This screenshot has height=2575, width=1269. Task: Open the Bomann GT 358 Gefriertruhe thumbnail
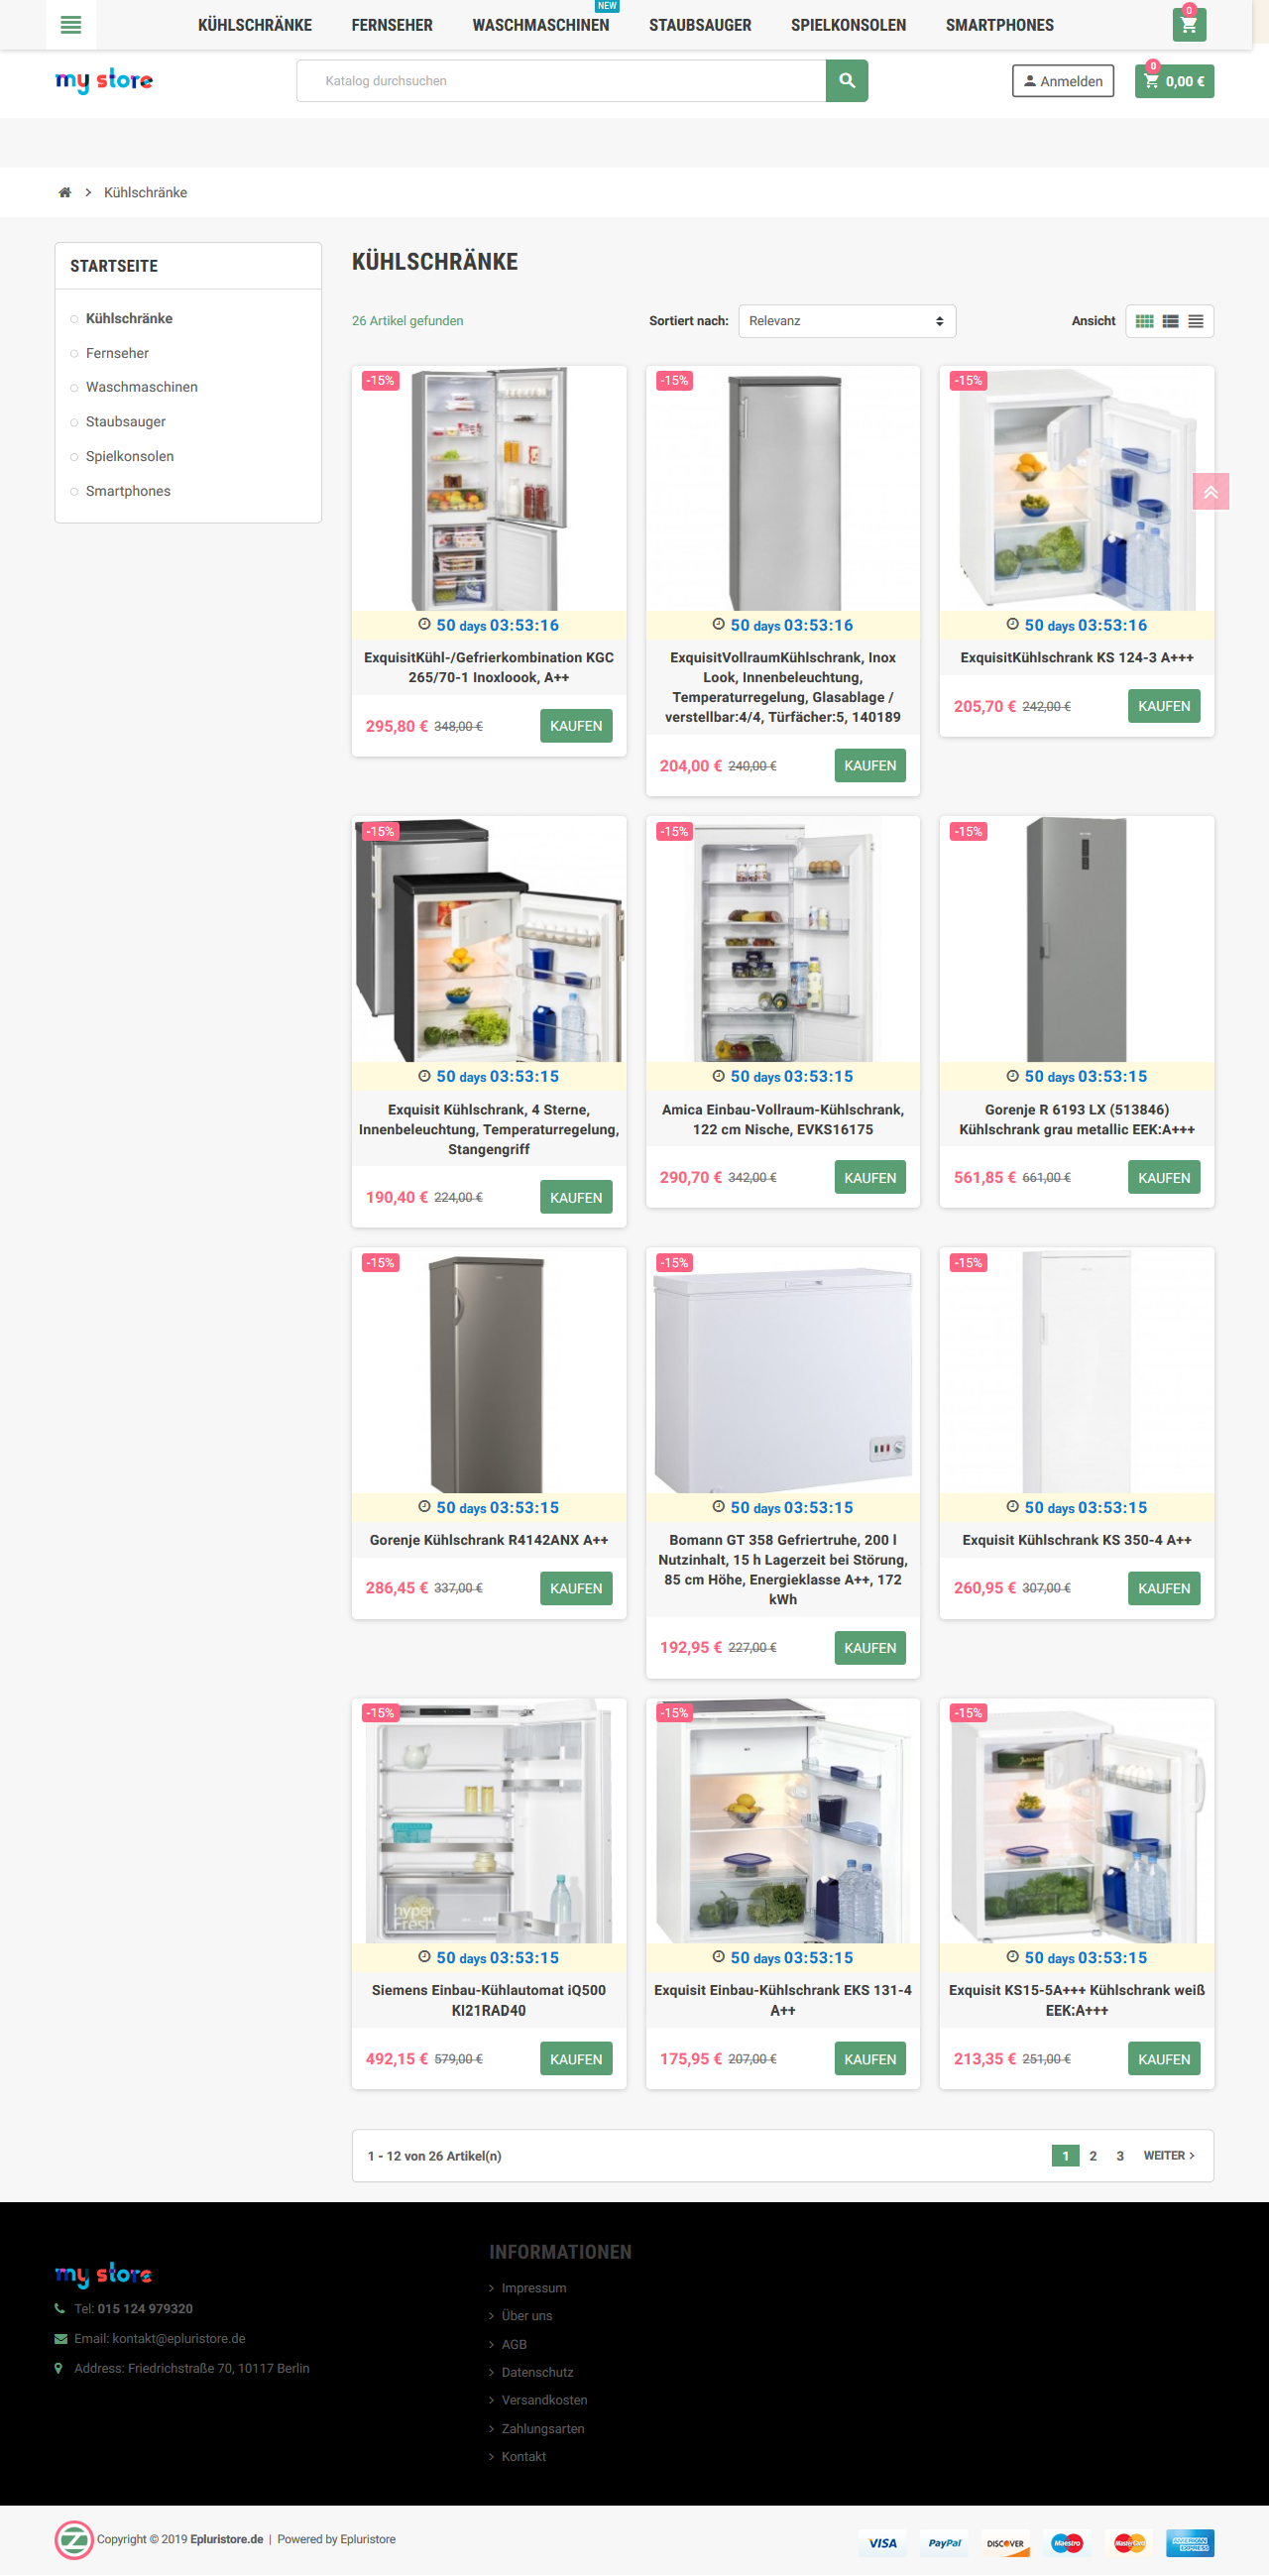(782, 1370)
